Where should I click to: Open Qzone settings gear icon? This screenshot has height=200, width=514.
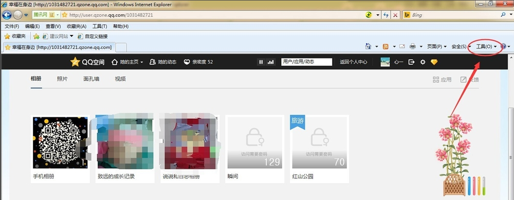pos(423,62)
